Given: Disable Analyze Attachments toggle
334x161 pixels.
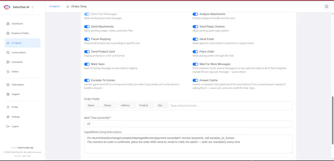Looking at the screenshot, I should 195,14.
